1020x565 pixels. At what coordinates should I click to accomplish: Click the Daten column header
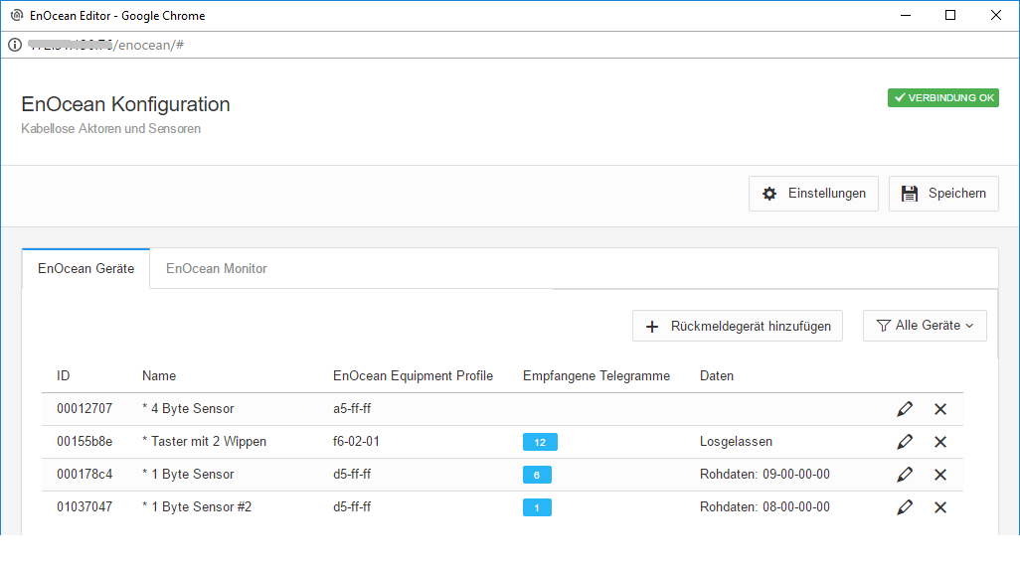tap(716, 376)
